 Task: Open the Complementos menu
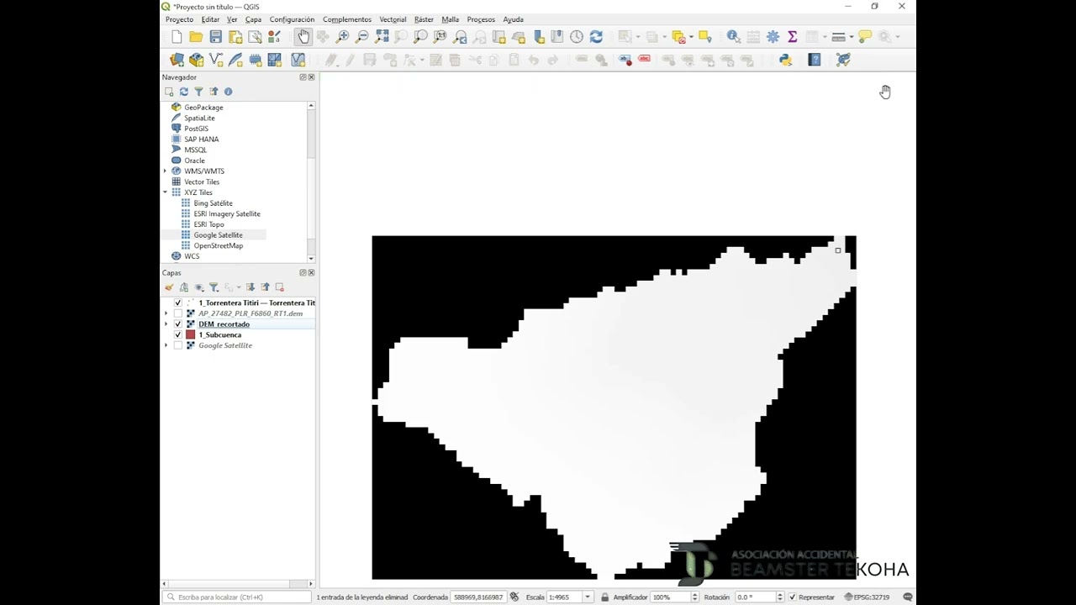pos(347,19)
